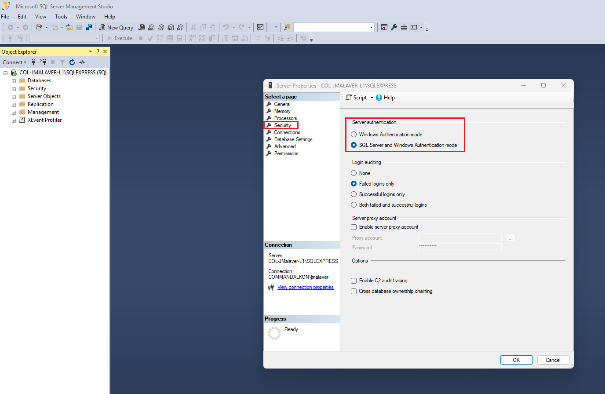Click the New Project toolbar icon
This screenshot has height=394, width=605.
39,27
